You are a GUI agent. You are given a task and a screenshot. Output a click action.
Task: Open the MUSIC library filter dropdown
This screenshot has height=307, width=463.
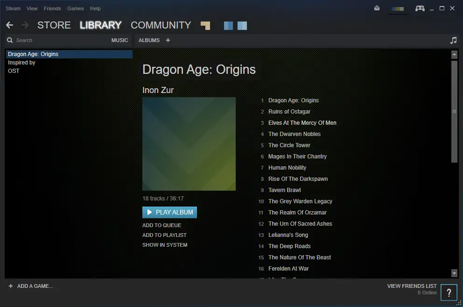click(x=119, y=40)
